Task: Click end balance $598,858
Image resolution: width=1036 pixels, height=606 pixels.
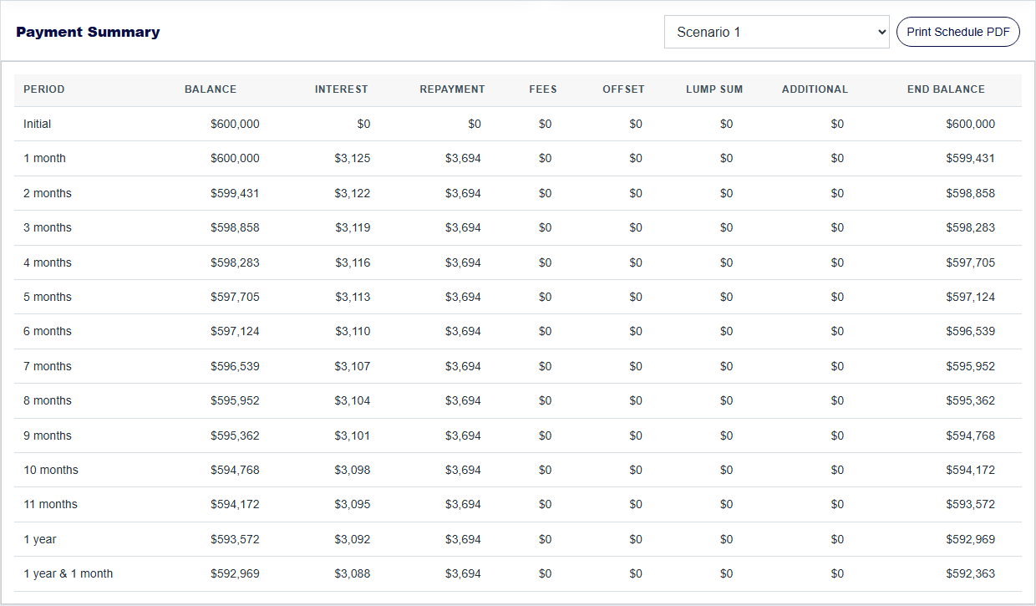Action: [x=971, y=193]
